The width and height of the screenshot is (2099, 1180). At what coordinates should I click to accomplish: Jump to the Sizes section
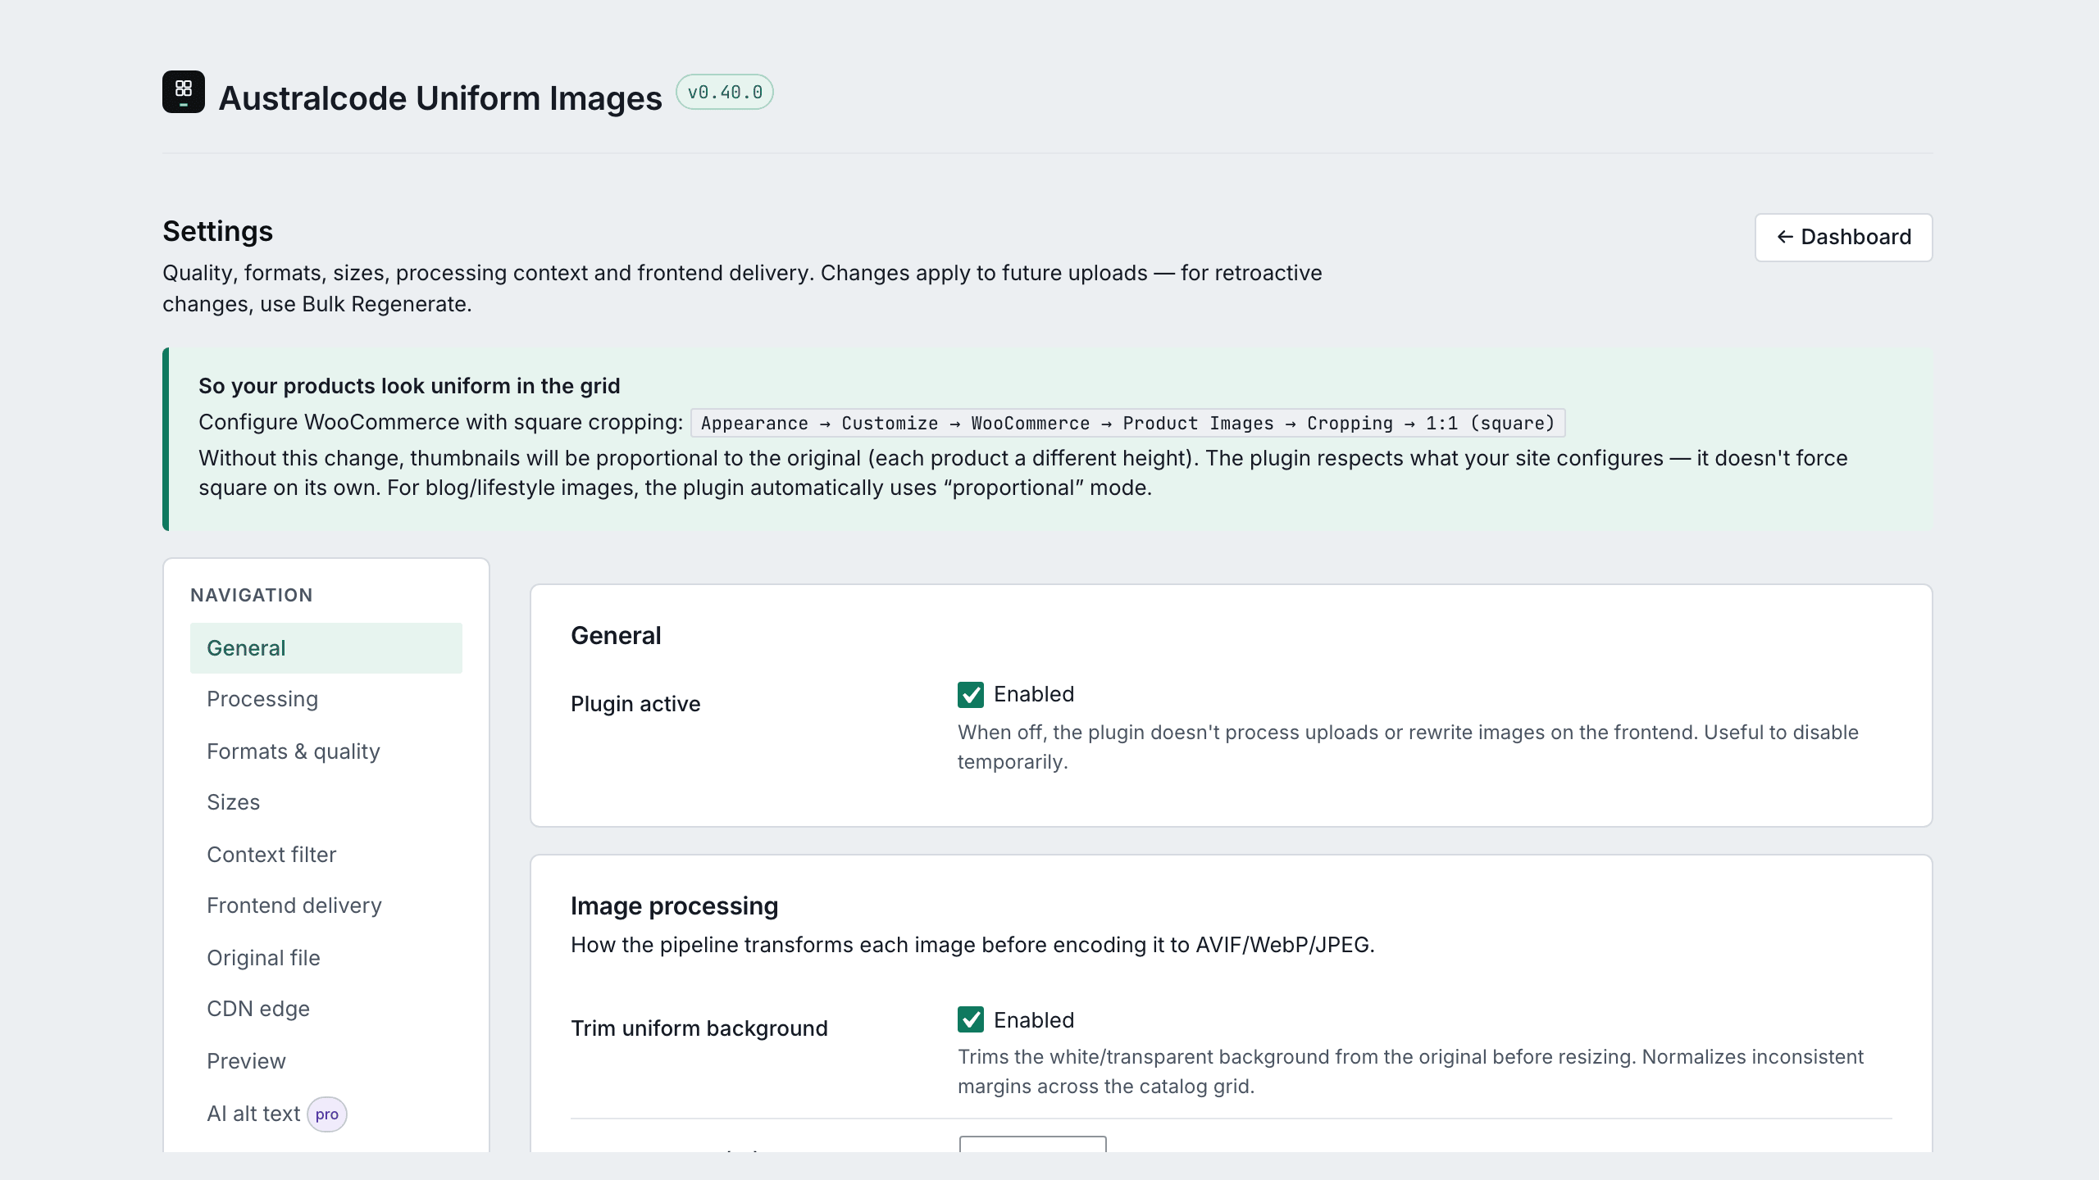[x=326, y=802]
